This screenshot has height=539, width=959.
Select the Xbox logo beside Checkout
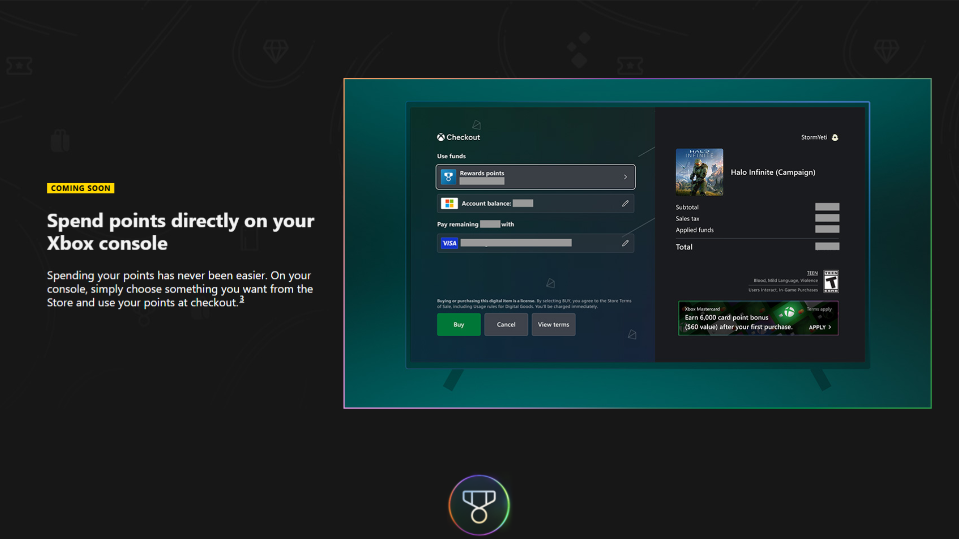[x=441, y=137]
